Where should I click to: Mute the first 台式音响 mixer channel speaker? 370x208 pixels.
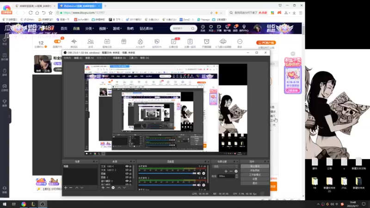click(x=199, y=174)
